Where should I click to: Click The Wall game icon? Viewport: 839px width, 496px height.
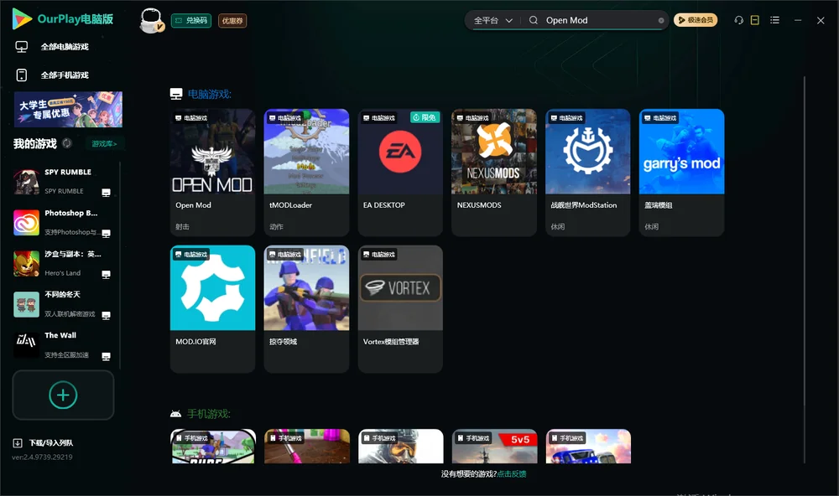26,345
